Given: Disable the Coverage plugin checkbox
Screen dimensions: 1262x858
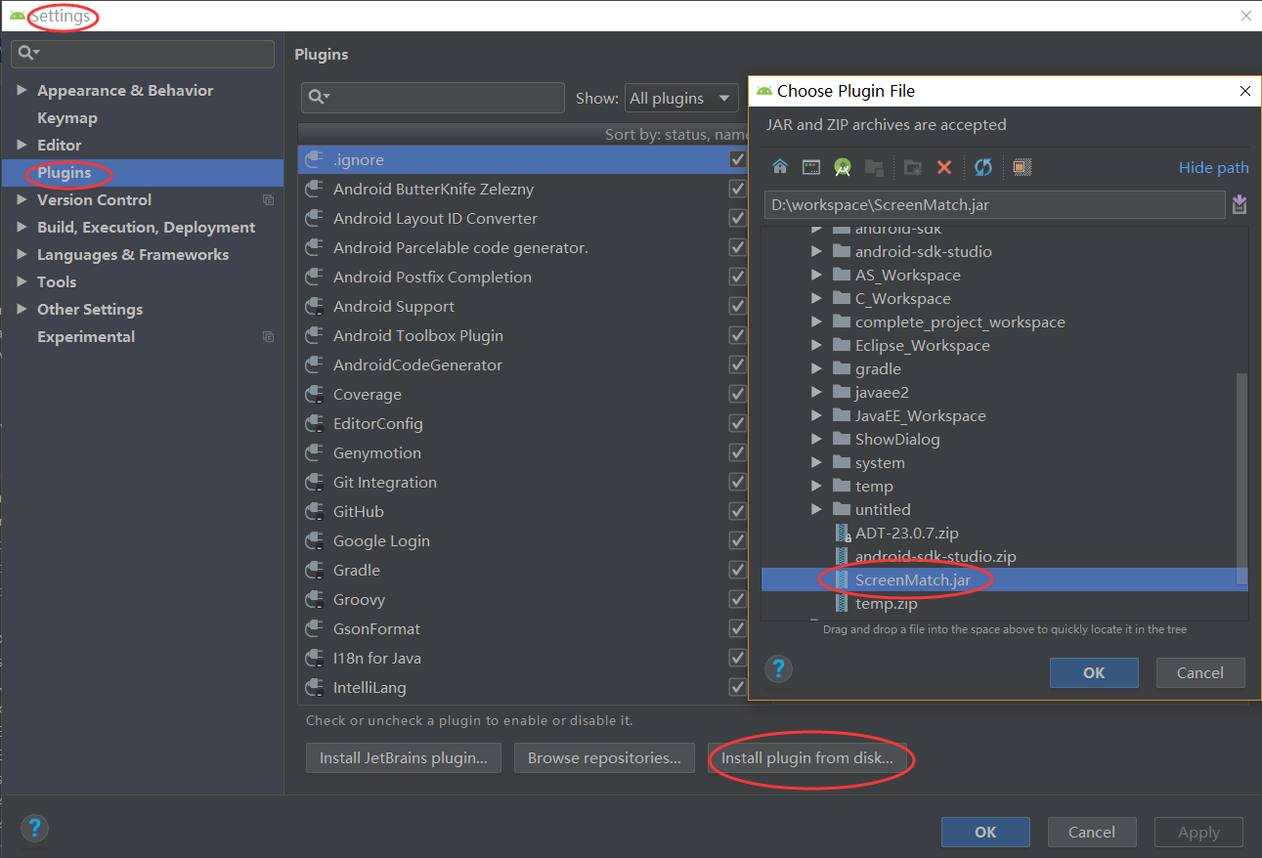Looking at the screenshot, I should (738, 394).
